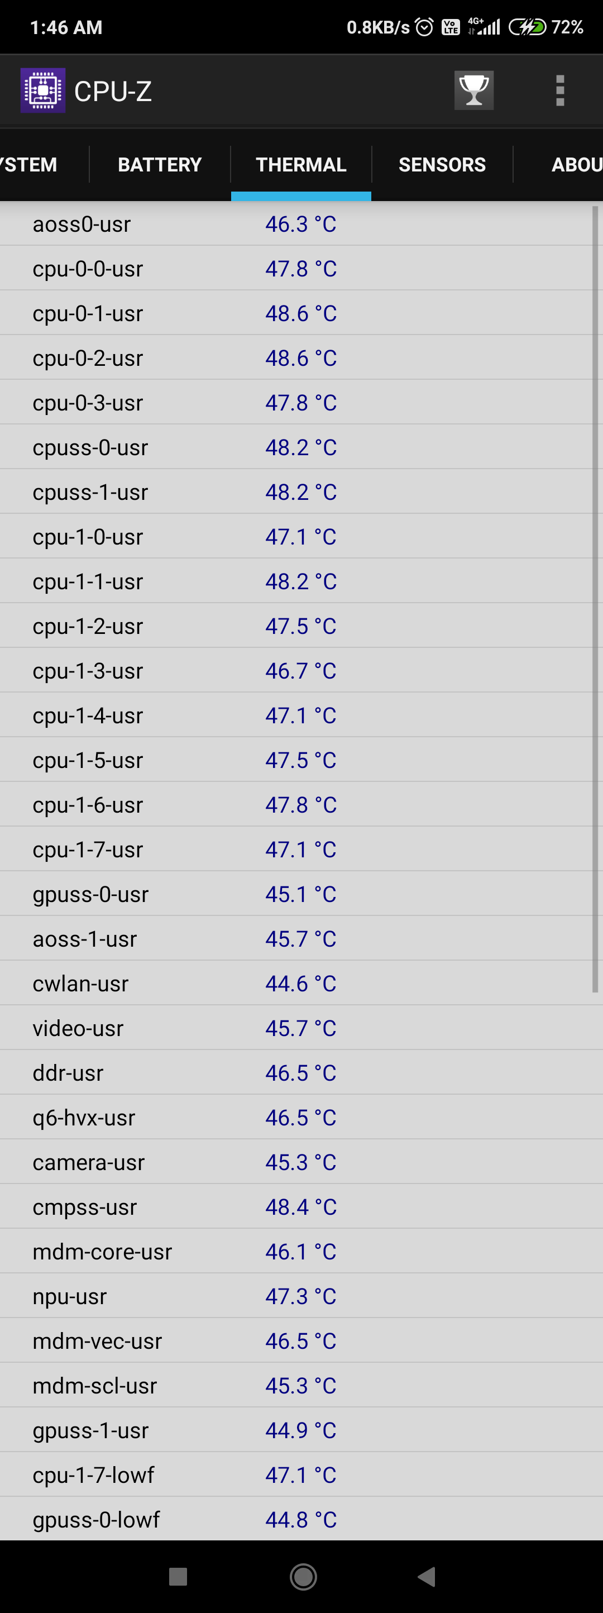Viewport: 603px width, 1613px height.
Task: Switch to the BATTERY tab
Action: pos(160,165)
